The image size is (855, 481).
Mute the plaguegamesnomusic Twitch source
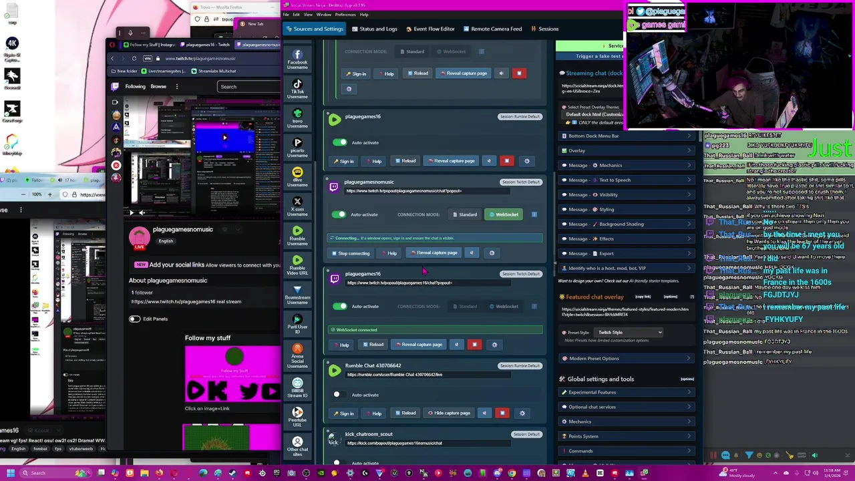472,253
